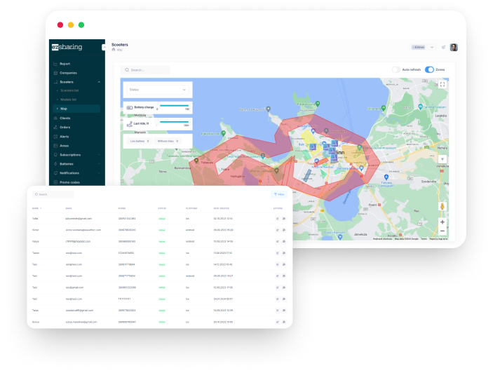The height and width of the screenshot is (373, 493).
Task: Zoom in on the map
Action: pos(442,222)
